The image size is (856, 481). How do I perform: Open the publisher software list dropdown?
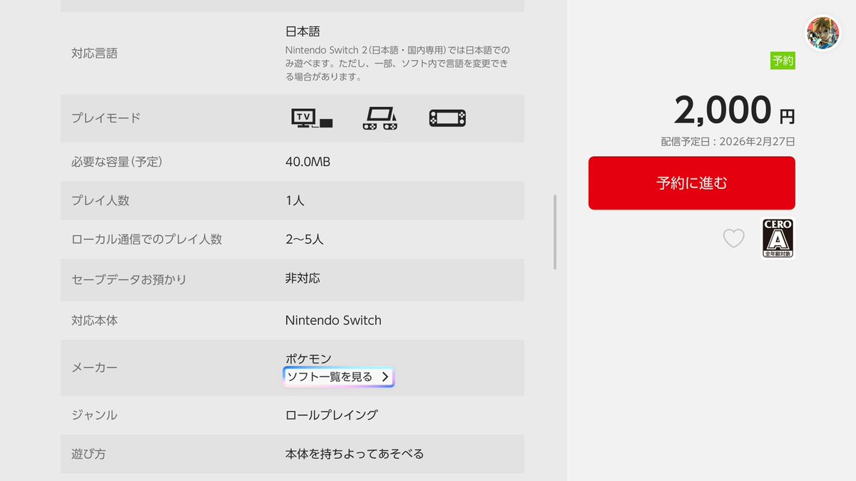point(339,376)
